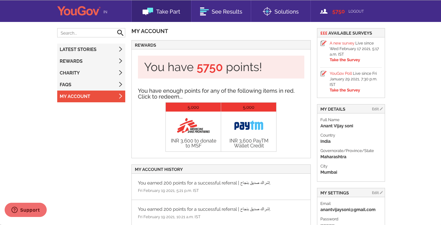Click the Médecins Sans Frontières logo
Image resolution: width=441 pixels, height=225 pixels.
point(193,125)
